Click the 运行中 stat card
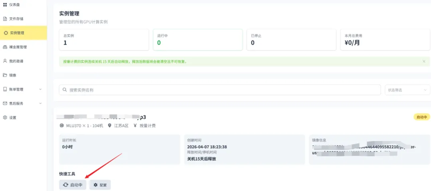Screen dimensions: 431x191 tap(198, 40)
